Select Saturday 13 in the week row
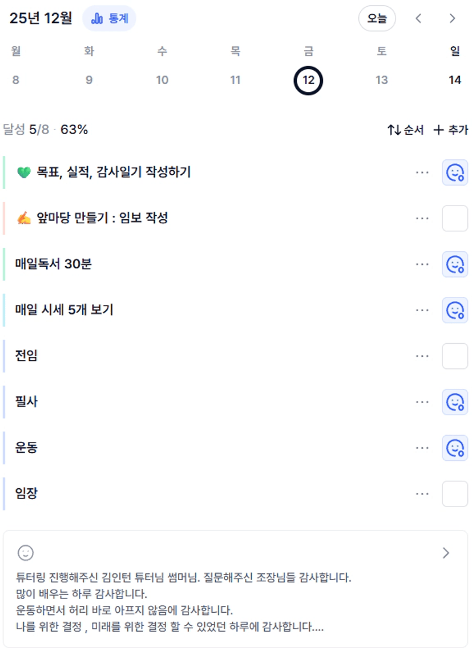 [382, 80]
